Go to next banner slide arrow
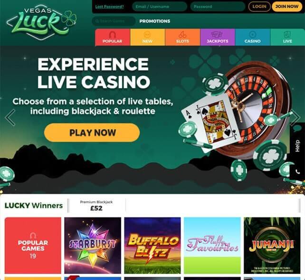 pos(295,118)
